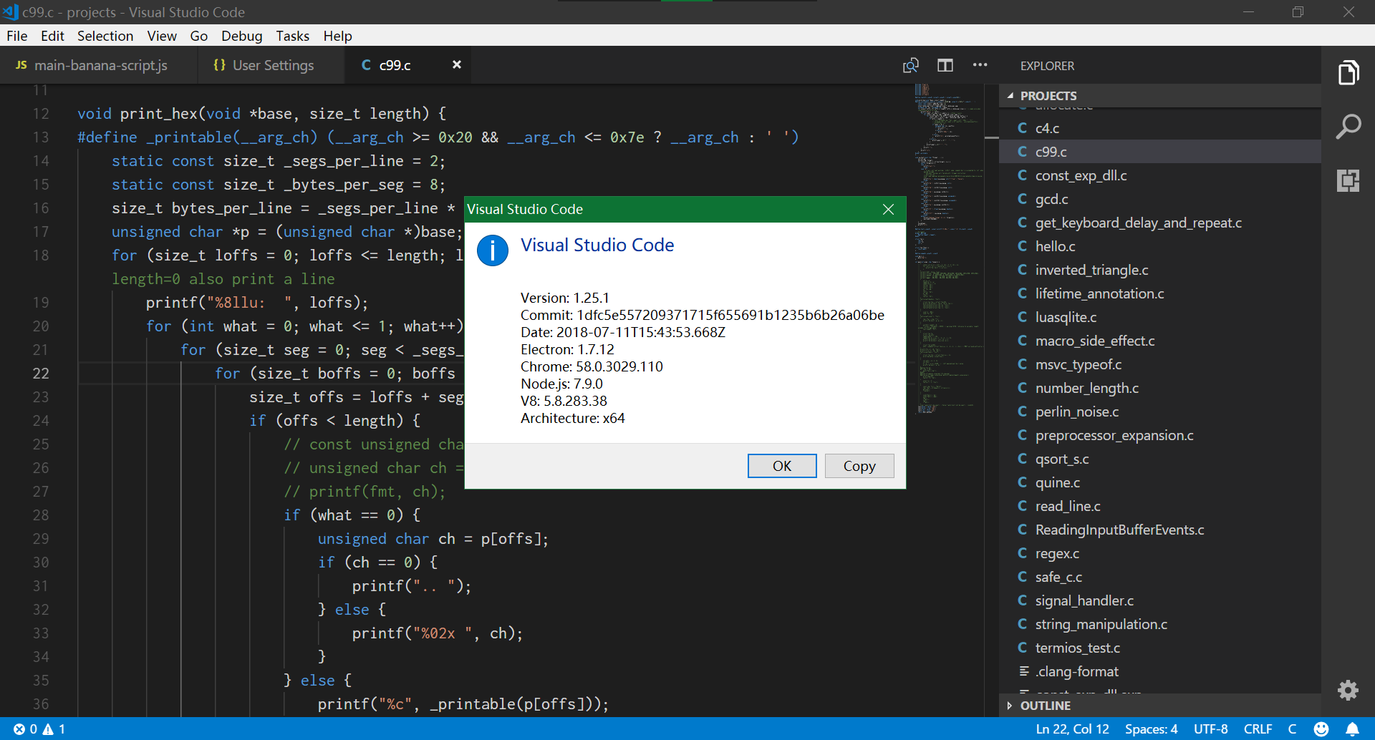Click Ln 22, Col 12 in status bar
Viewport: 1375px width, 740px height.
[1072, 729]
